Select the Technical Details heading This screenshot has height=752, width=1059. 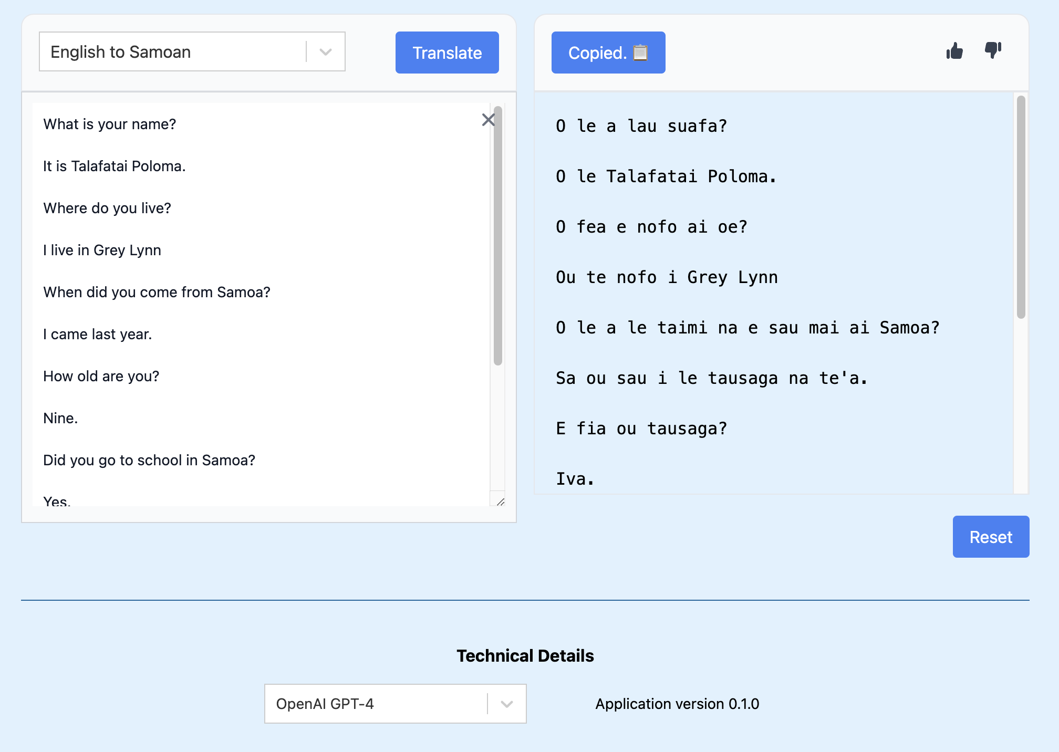tap(525, 655)
